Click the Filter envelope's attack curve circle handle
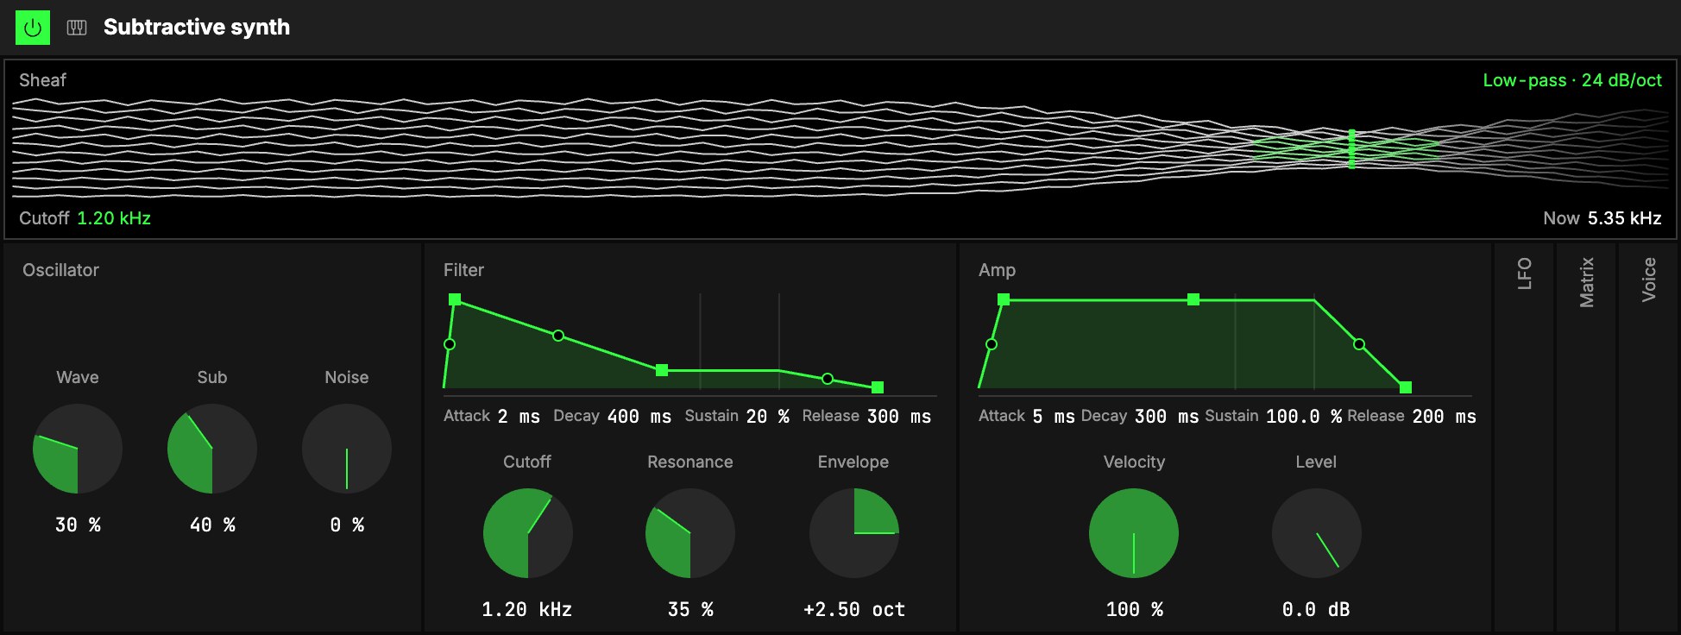This screenshot has width=1681, height=635. coord(450,344)
